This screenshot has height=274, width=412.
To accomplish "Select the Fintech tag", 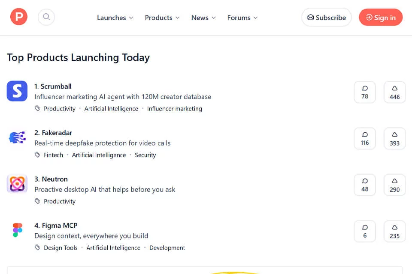I will coord(53,155).
